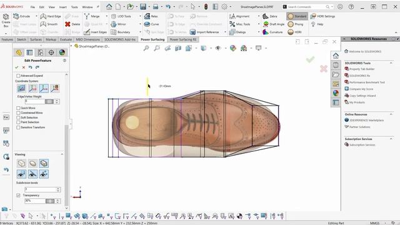The height and width of the screenshot is (225, 400).
Task: Open Performance Benchmark Test link
Action: pyautogui.click(x=367, y=82)
